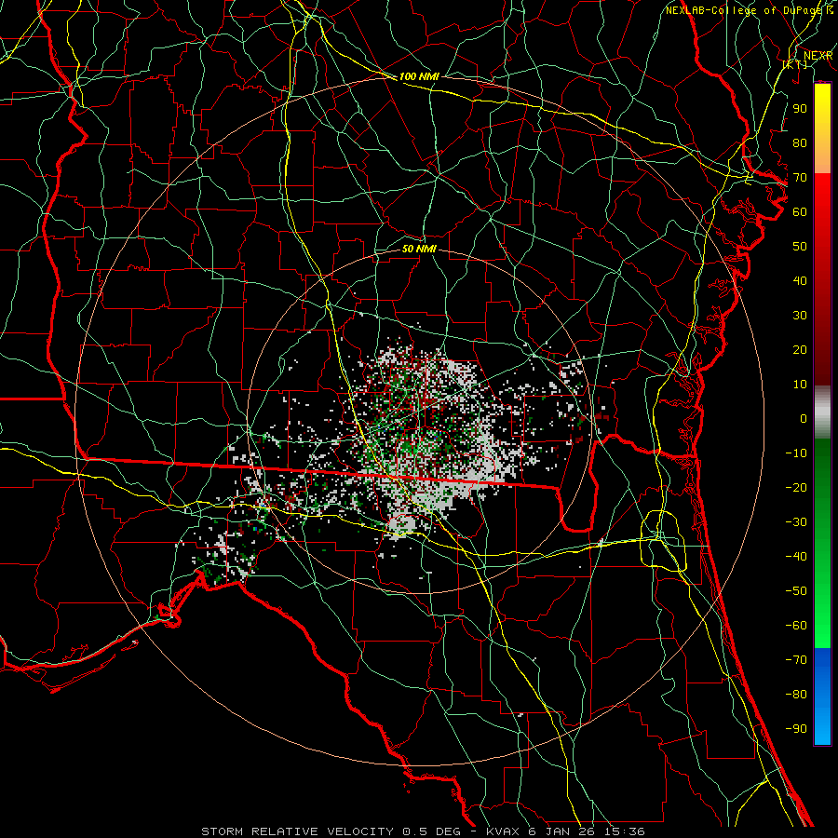
Task: Select the -10 value on the velocity scale
Action: [x=796, y=453]
